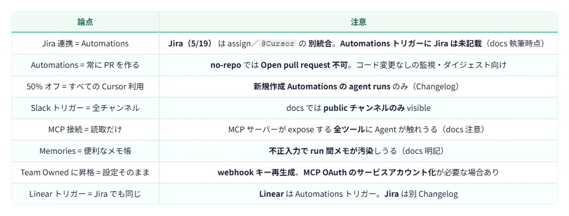Select 'Team Owned に昇格 = 設定そのまま' cell
This screenshot has height=216, width=569.
coord(85,172)
